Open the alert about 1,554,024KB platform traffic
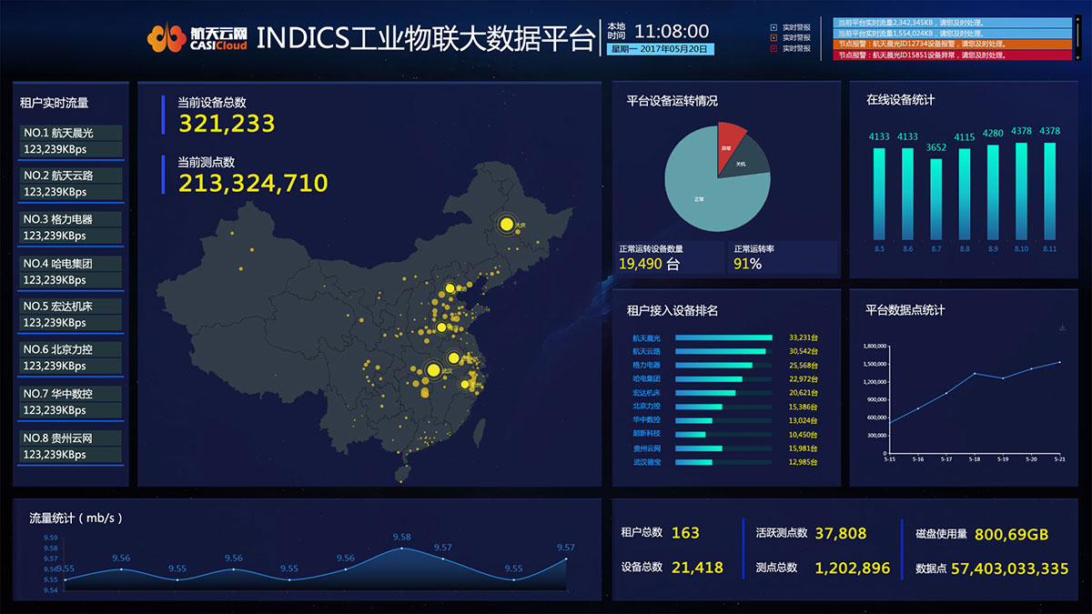The image size is (1092, 614). coord(953,33)
